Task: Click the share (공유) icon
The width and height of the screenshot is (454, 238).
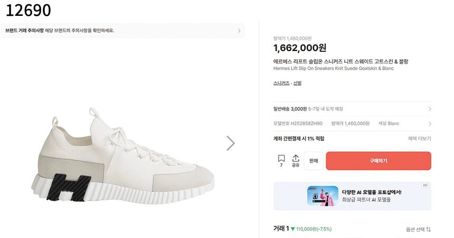Action: coord(296,160)
